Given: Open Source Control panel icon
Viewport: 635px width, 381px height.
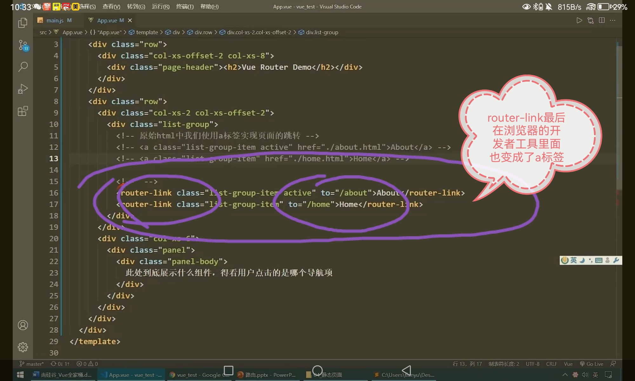Looking at the screenshot, I should pyautogui.click(x=23, y=45).
